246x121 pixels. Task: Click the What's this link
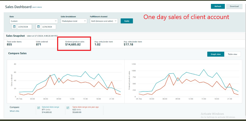pyautogui.click(x=14, y=111)
